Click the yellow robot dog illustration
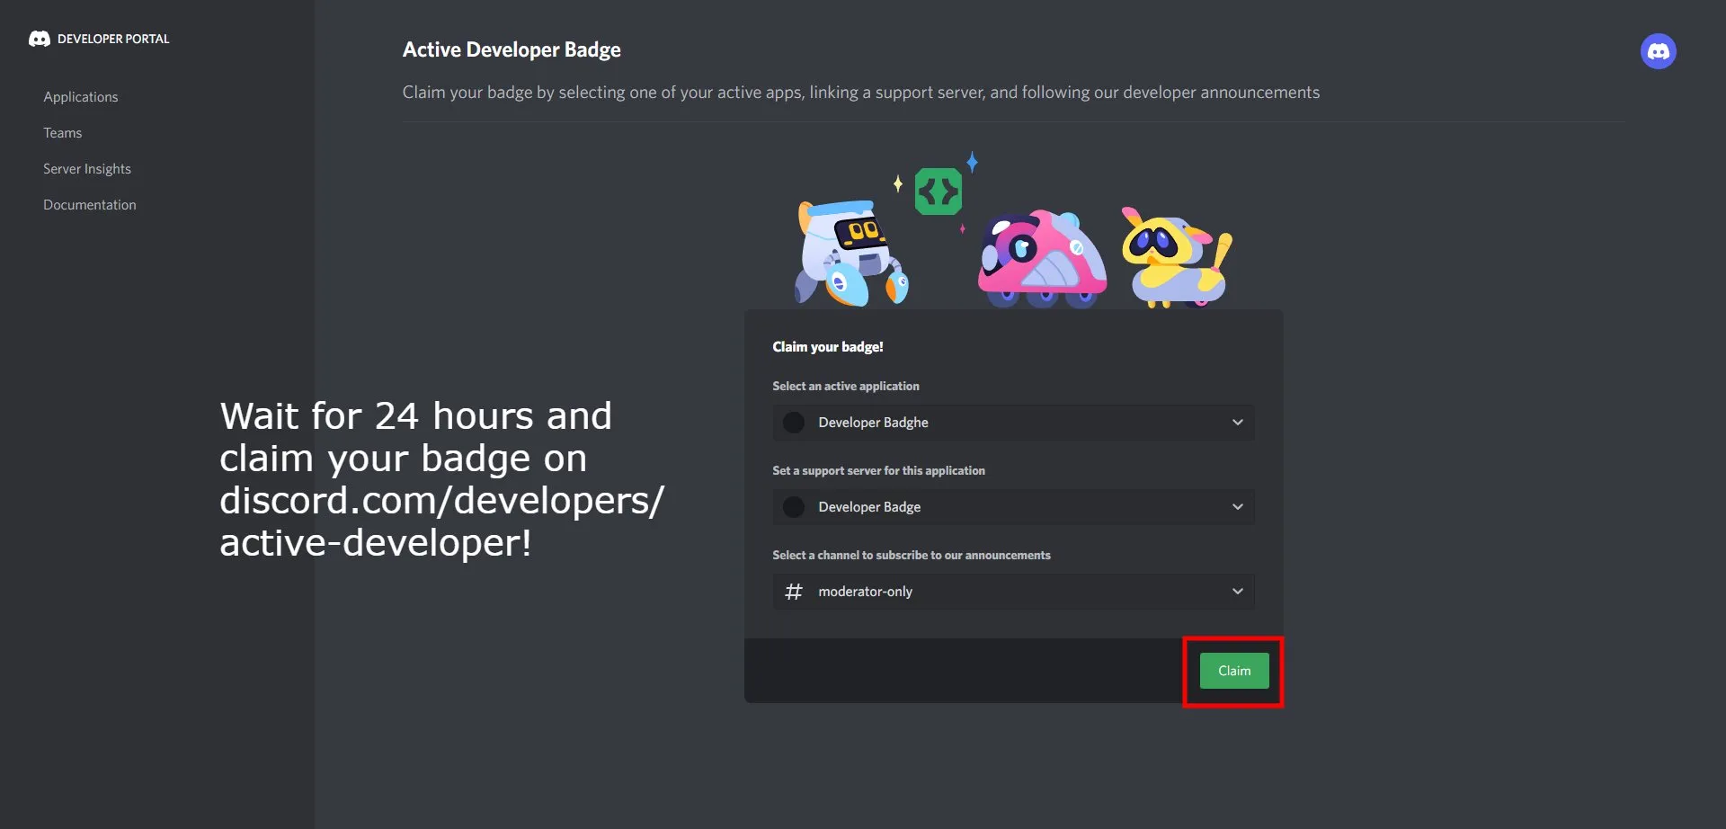 coord(1176,257)
